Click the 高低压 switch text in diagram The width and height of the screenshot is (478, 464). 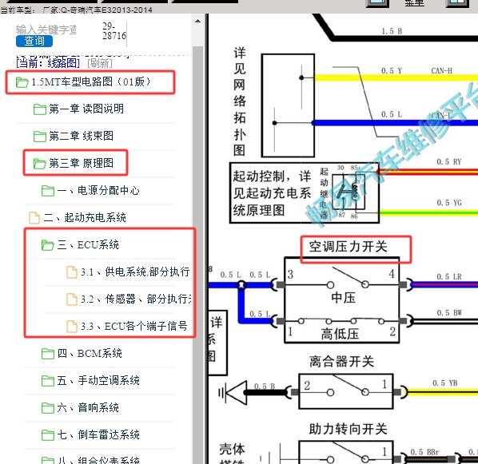coord(340,334)
